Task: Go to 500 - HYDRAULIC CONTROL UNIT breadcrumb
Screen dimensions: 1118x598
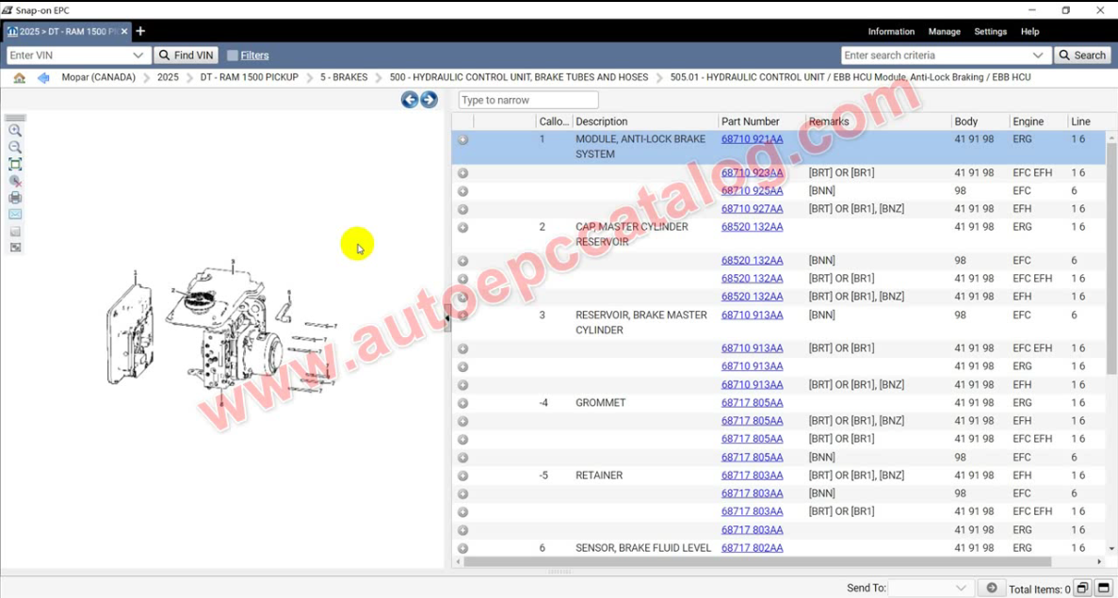Action: coord(519,77)
